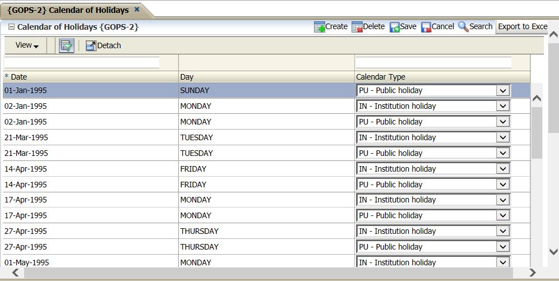The height and width of the screenshot is (281, 559).
Task: Click the Save icon
Action: (x=395, y=27)
